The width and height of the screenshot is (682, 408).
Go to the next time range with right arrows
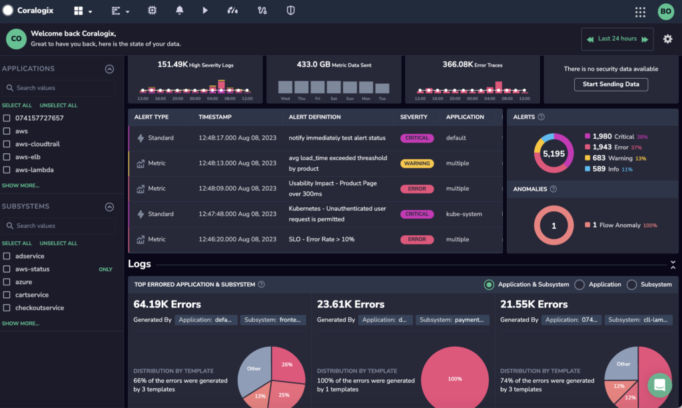[x=645, y=39]
